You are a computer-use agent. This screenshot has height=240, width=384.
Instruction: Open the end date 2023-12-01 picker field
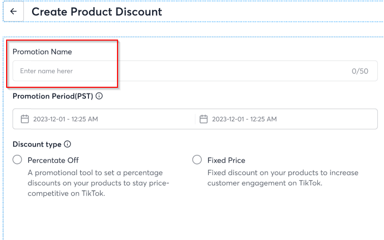[x=286, y=119]
